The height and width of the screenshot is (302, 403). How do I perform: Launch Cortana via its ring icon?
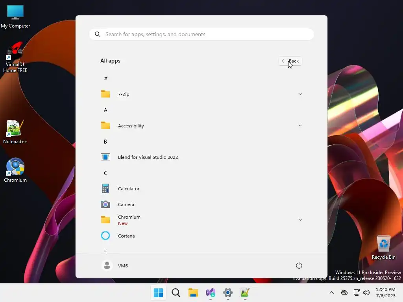point(105,236)
